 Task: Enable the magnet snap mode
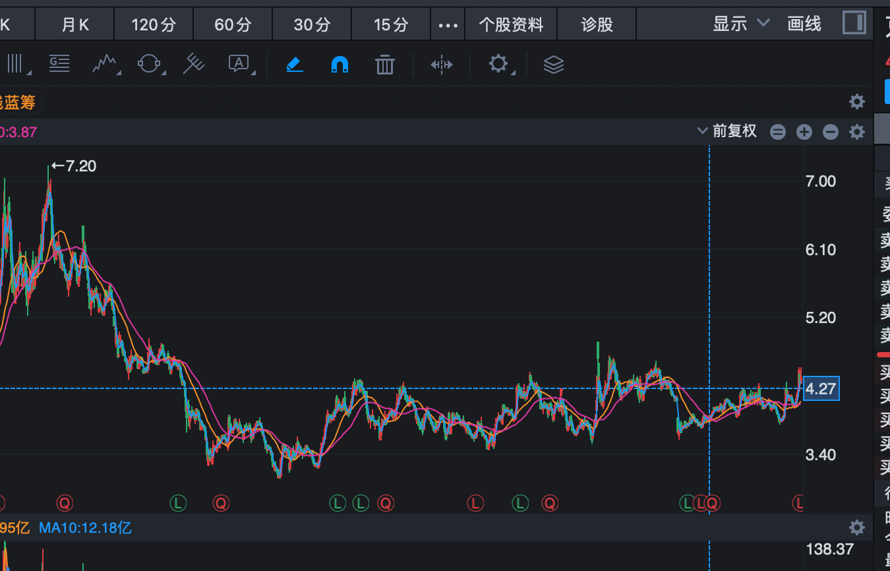[x=339, y=64]
